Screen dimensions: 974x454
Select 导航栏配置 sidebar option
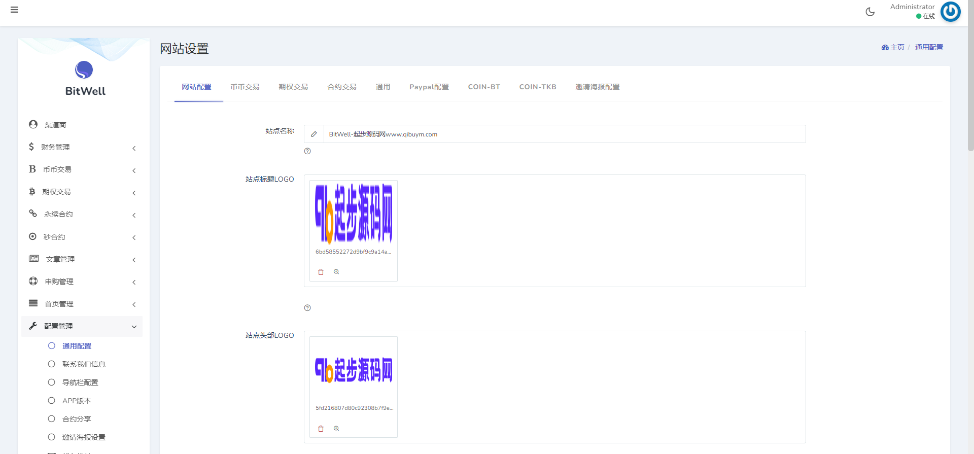(80, 382)
